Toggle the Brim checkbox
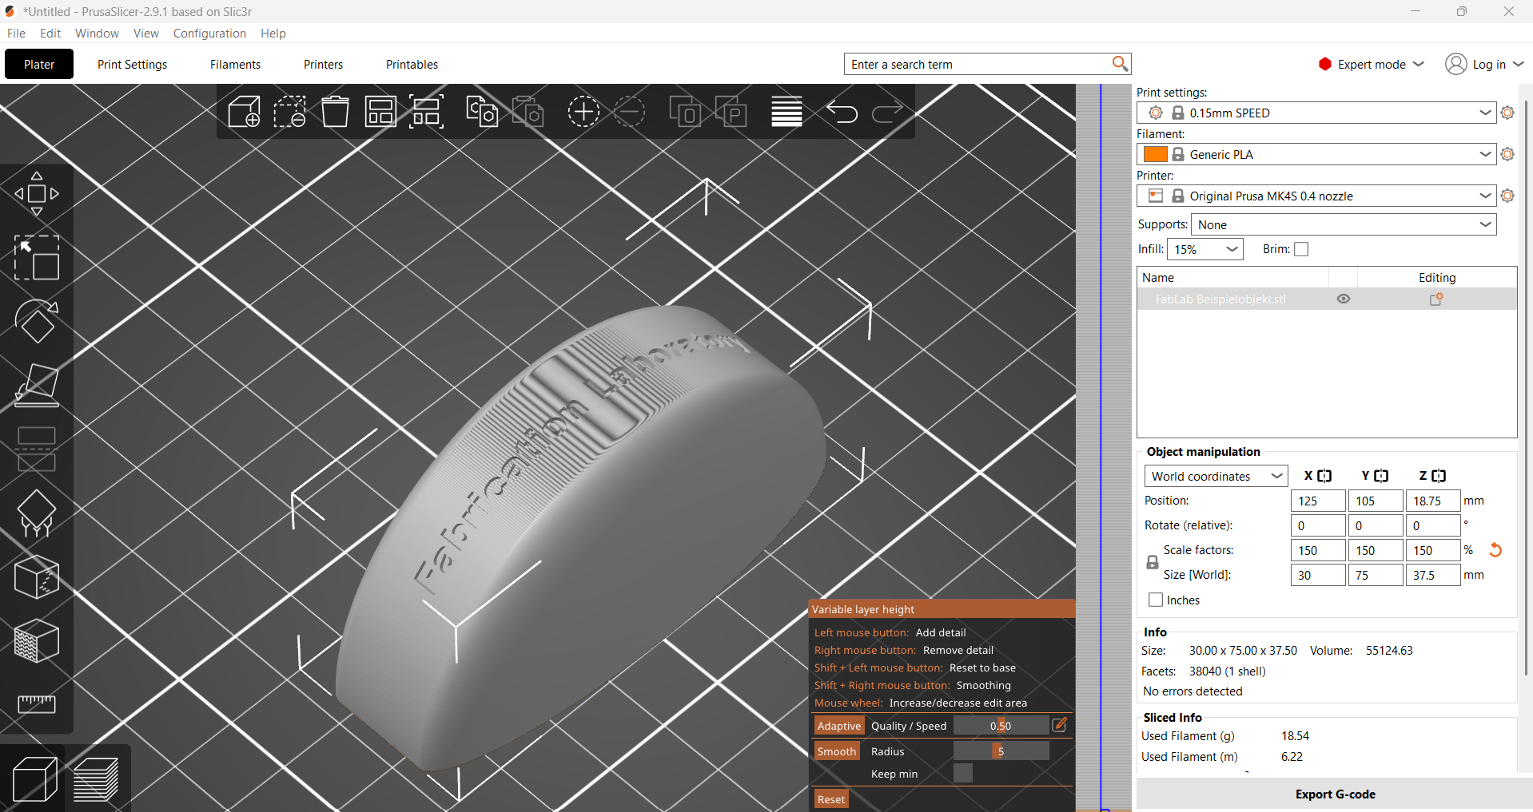The width and height of the screenshot is (1533, 812). coord(1301,249)
